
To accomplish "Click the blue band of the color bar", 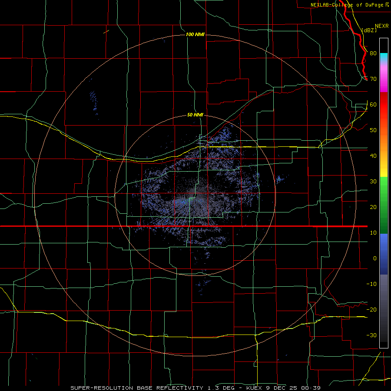I will [384, 254].
